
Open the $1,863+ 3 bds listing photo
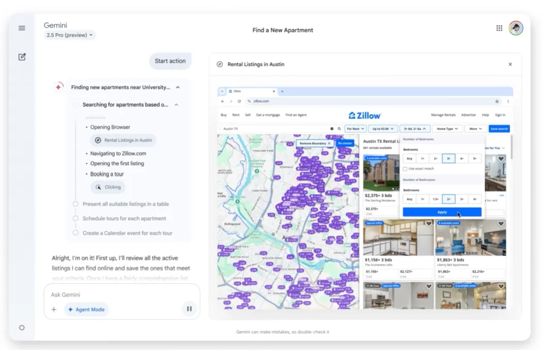coord(470,238)
